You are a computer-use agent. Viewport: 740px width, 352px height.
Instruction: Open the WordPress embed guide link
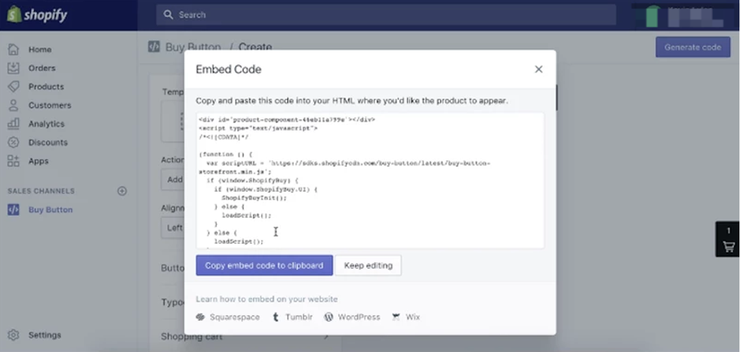[x=352, y=317]
